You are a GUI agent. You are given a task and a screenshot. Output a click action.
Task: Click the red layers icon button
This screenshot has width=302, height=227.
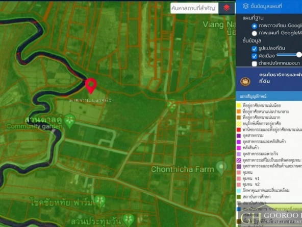[x=226, y=8]
